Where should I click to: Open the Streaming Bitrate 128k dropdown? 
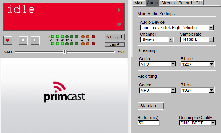click(198, 64)
